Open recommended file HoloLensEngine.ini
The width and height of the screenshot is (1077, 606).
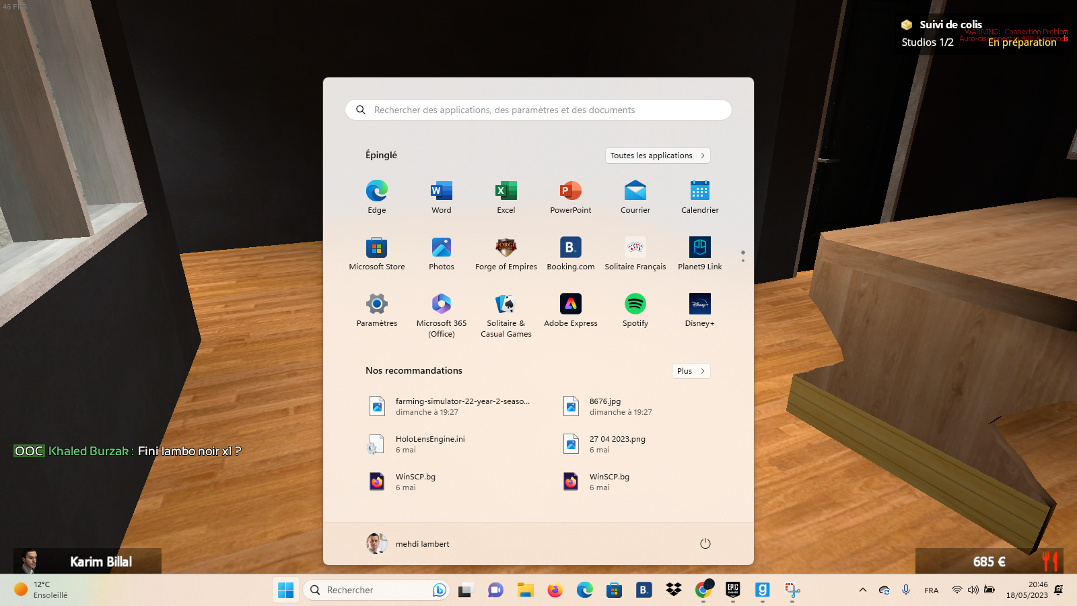coord(429,444)
